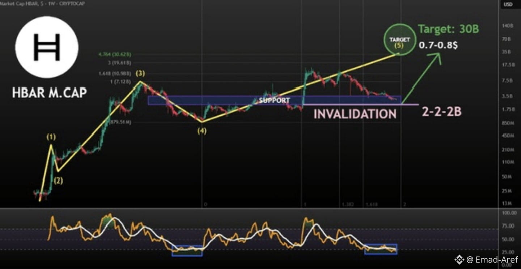Select the 450M price axis label
Viewport: 521px width, 269px height.
pyautogui.click(x=508, y=136)
